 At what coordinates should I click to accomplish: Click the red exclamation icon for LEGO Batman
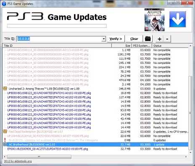tap(5, 140)
